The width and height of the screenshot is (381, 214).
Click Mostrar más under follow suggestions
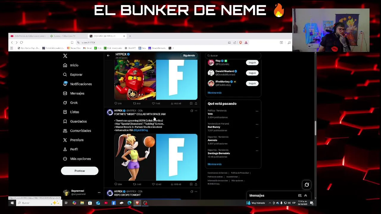(x=215, y=93)
